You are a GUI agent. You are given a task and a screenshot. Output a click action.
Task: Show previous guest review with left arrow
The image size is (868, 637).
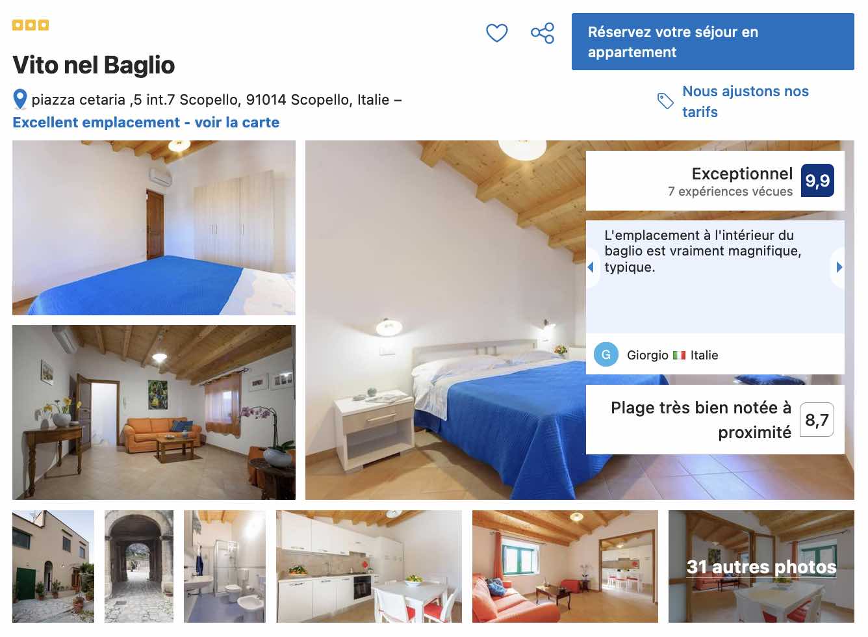tap(591, 267)
